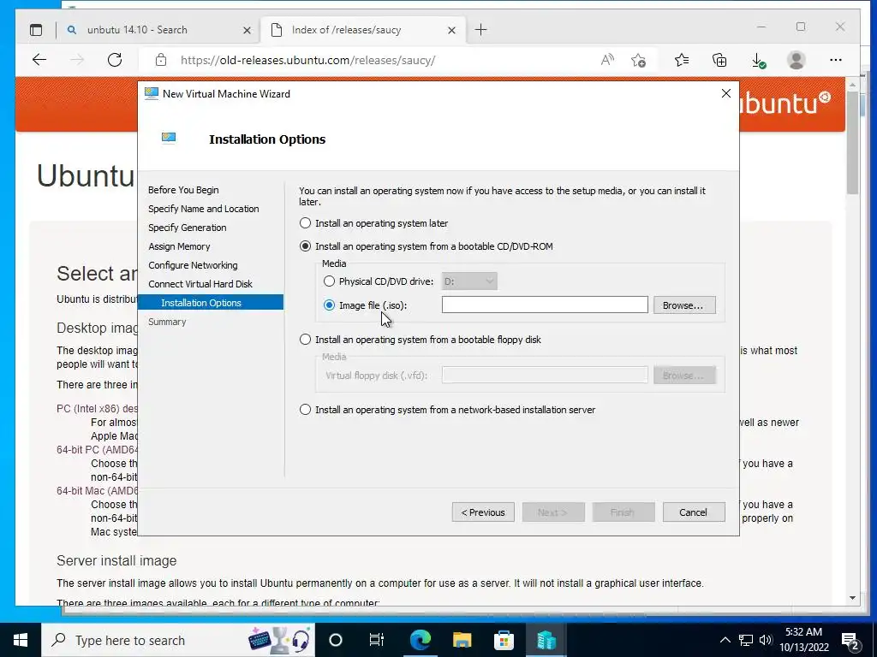Click the browser address bar URL

[307, 61]
